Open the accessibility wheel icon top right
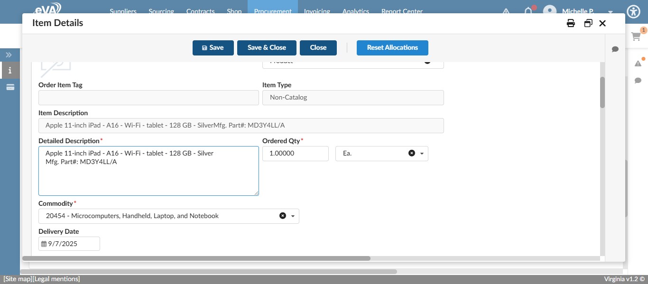648x284 pixels. (x=633, y=11)
